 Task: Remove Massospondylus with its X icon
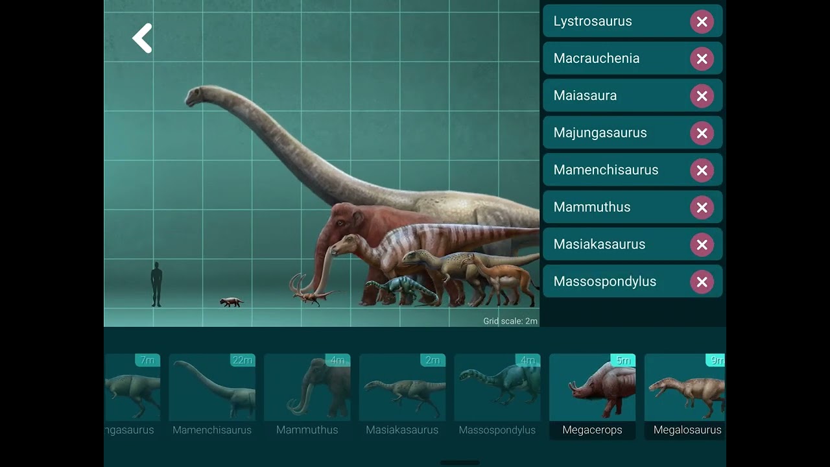[x=702, y=281]
